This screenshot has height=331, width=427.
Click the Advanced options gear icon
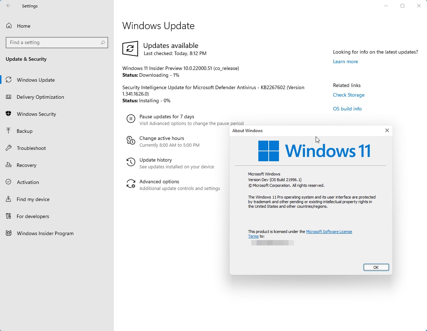(x=131, y=184)
